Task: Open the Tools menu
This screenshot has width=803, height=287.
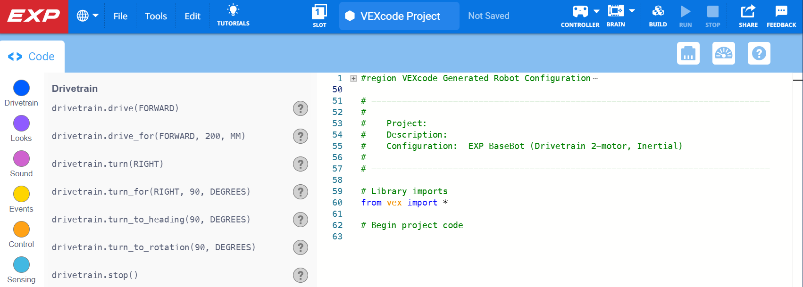Action: pyautogui.click(x=156, y=16)
